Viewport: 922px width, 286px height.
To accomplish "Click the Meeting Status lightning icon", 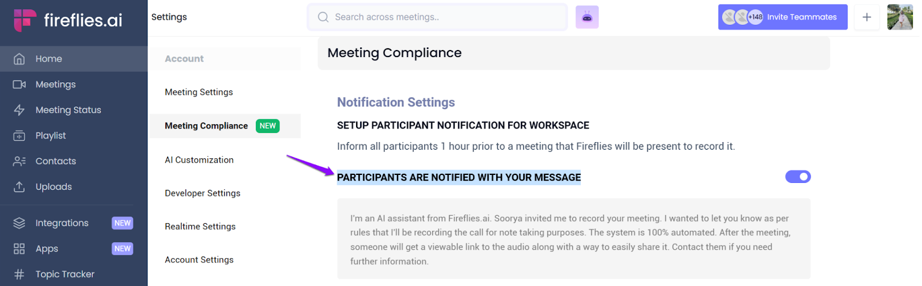I will pyautogui.click(x=19, y=110).
